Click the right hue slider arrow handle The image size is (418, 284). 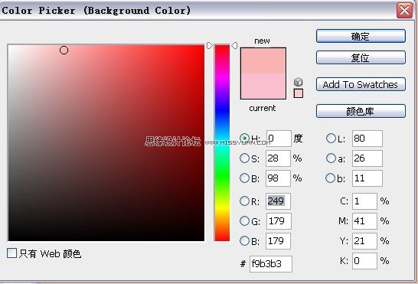(x=234, y=46)
